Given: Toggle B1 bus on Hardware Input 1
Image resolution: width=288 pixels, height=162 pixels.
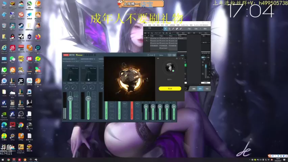Looking at the screenshot, I should click(x=76, y=103).
